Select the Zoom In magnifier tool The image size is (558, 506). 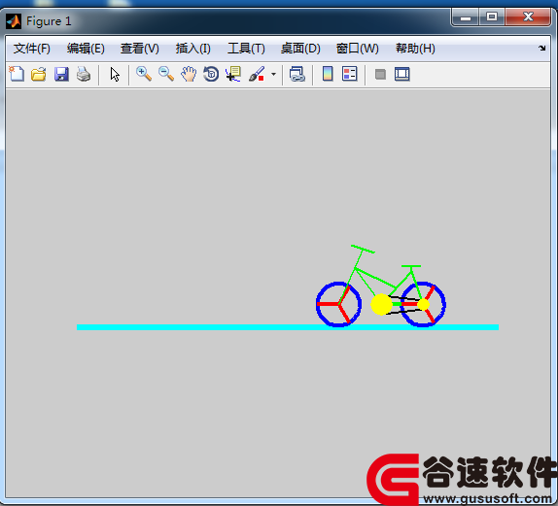point(144,75)
